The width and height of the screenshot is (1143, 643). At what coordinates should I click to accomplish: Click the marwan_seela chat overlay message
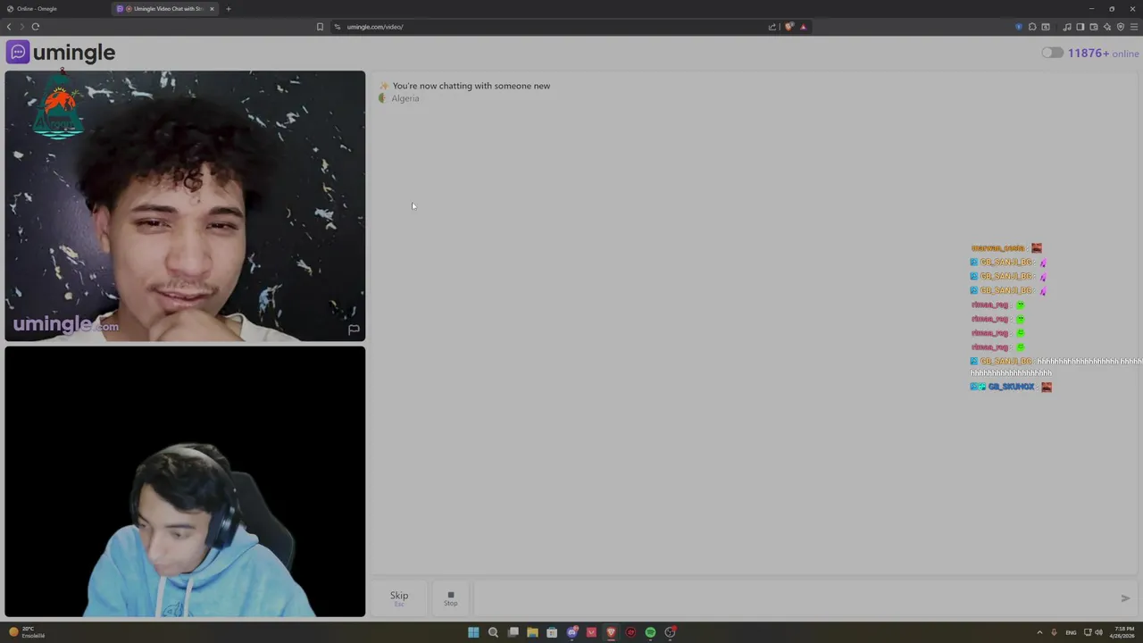1006,248
